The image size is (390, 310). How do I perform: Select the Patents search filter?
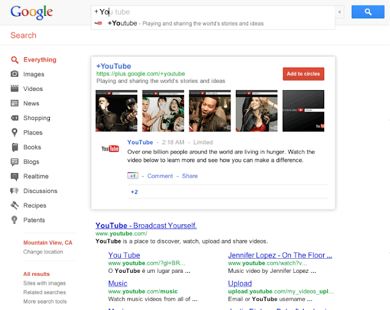tap(34, 220)
